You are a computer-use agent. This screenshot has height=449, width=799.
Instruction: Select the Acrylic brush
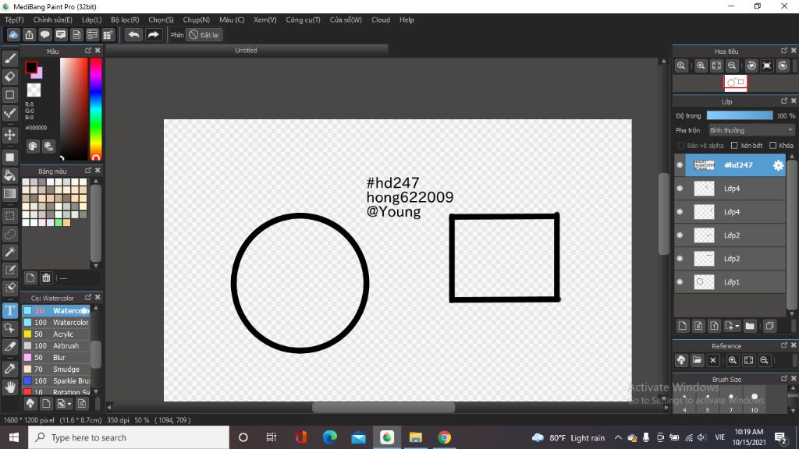[56, 334]
